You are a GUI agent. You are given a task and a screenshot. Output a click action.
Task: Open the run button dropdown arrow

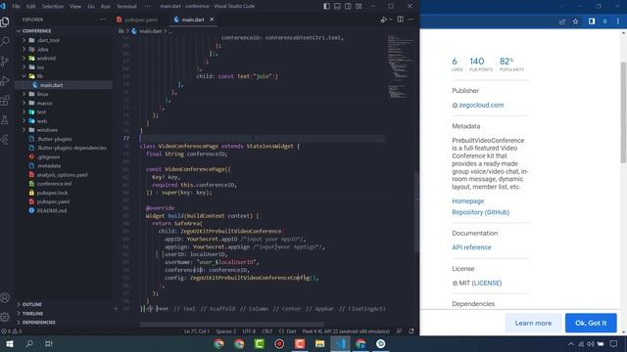[391, 20]
